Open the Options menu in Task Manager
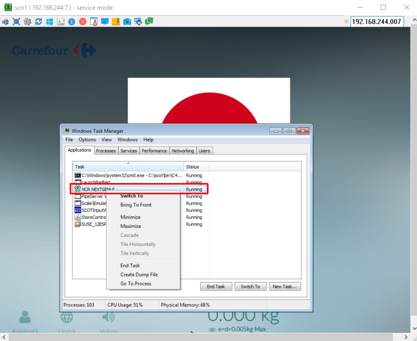The width and height of the screenshot is (417, 341). point(87,139)
